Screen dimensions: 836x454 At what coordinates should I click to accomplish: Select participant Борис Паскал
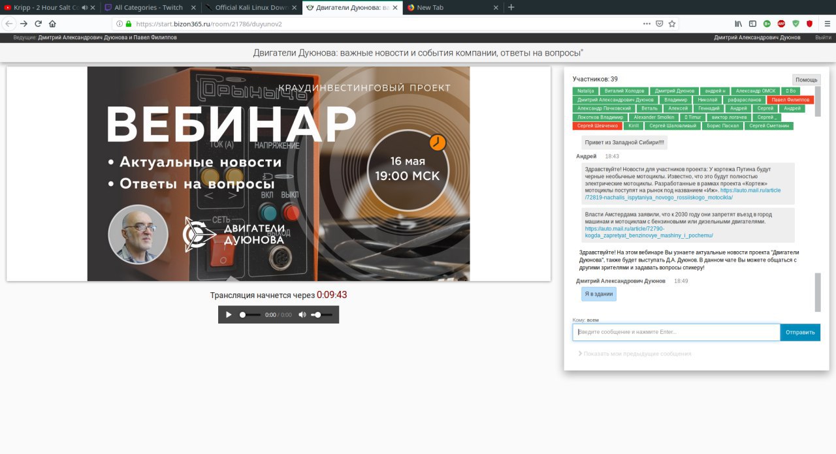(722, 126)
